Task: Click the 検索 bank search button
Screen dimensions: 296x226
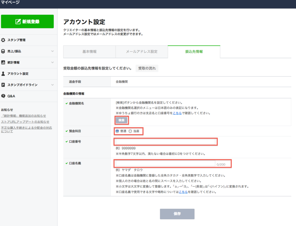Action: (x=121, y=120)
